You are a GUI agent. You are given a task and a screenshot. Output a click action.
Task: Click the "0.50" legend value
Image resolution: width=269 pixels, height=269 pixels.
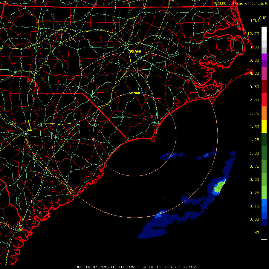coord(254,180)
